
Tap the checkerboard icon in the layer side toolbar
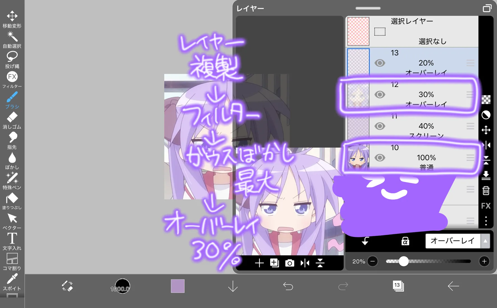[x=486, y=100]
